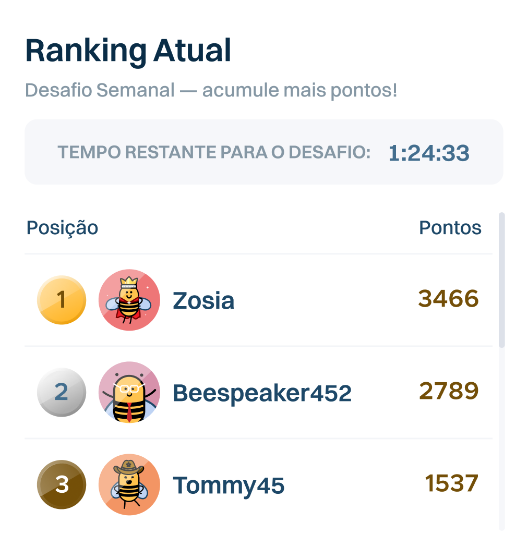Open Tommy45's cowboy bee avatar
This screenshot has height=559, width=528.
[129, 484]
